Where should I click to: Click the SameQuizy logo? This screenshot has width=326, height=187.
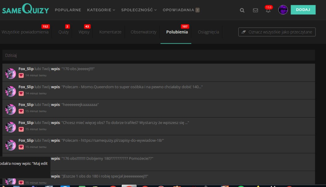[26, 10]
